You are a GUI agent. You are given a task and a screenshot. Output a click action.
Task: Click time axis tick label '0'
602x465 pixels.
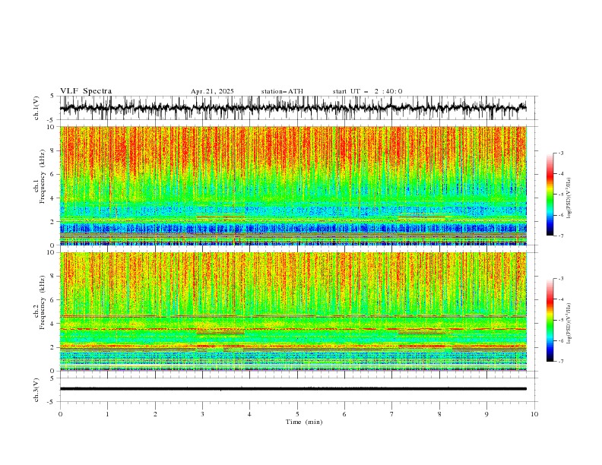[x=60, y=414]
